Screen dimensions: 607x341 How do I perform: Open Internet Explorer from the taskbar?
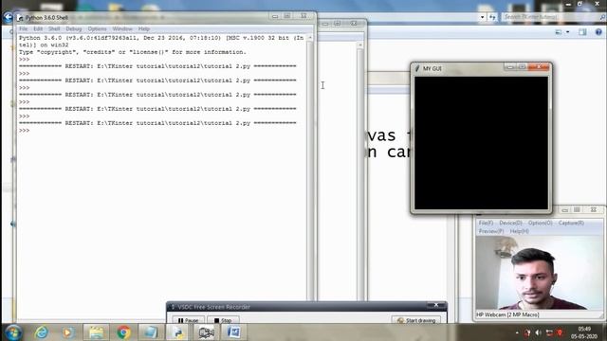(x=41, y=332)
